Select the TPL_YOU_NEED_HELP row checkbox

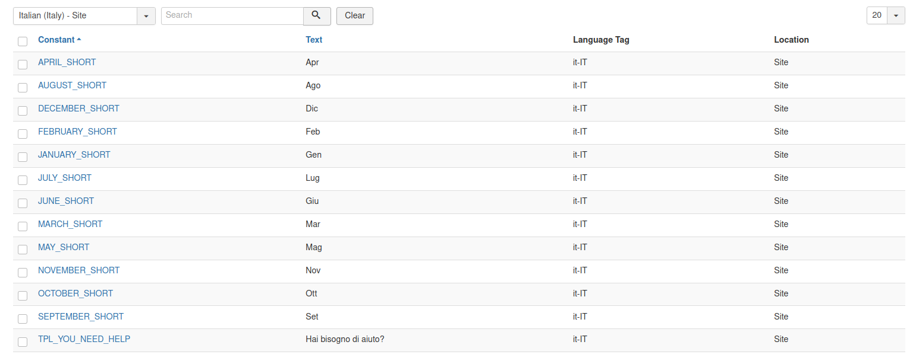[x=23, y=342]
